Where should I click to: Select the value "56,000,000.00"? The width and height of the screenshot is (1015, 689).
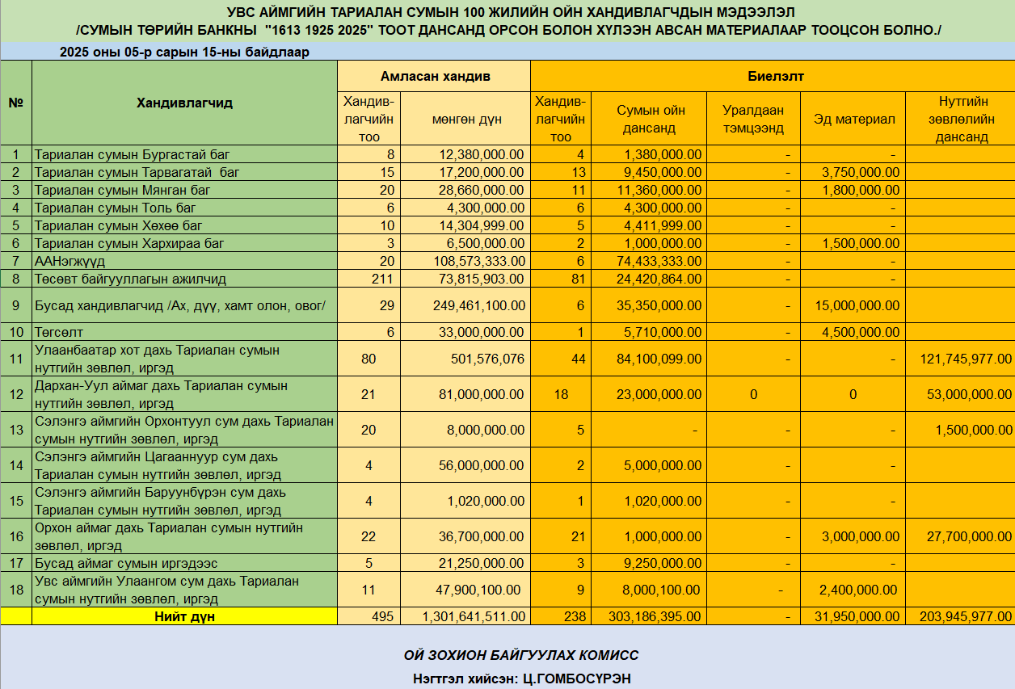(482, 465)
